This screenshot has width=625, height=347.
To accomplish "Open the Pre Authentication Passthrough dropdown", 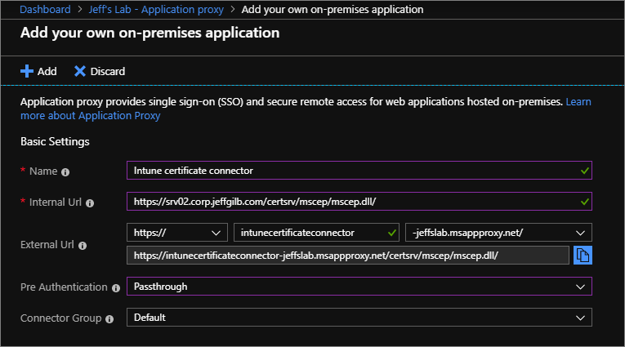I will pyautogui.click(x=359, y=287).
